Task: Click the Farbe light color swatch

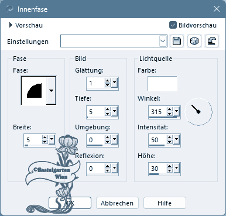Action: pos(162,84)
